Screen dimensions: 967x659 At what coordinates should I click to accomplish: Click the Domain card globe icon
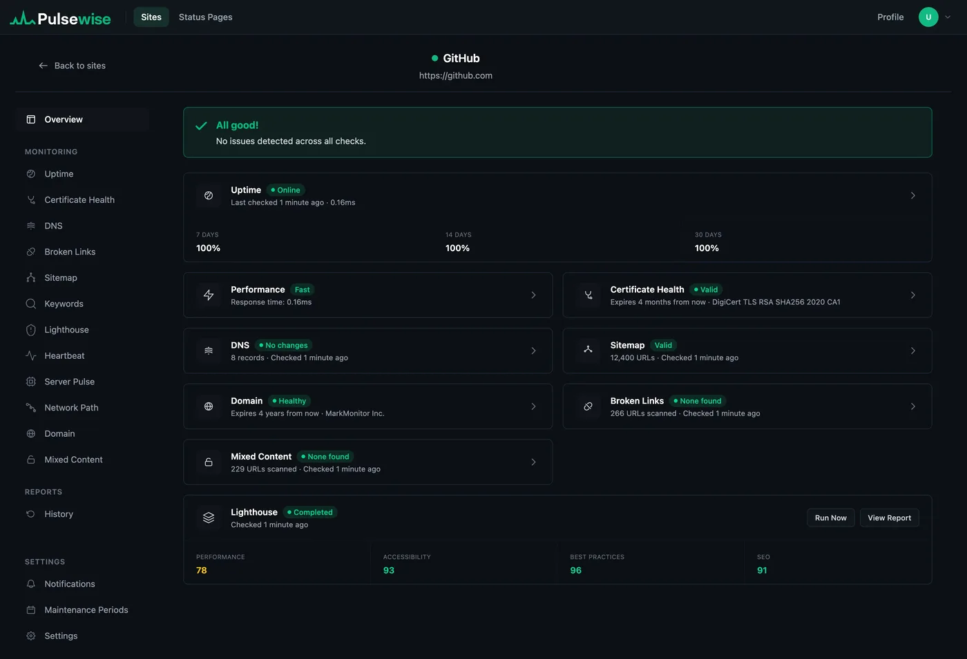209,406
